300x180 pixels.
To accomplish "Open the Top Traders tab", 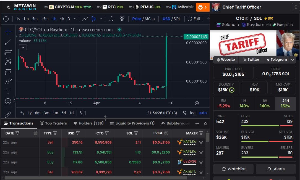I will tap(53, 123).
